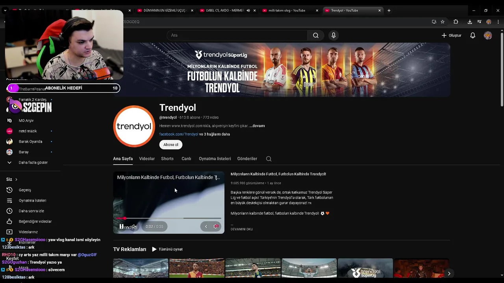504x283 pixels.
Task: Open Beğendiğim videolar thumbs-up item
Action: point(35,221)
